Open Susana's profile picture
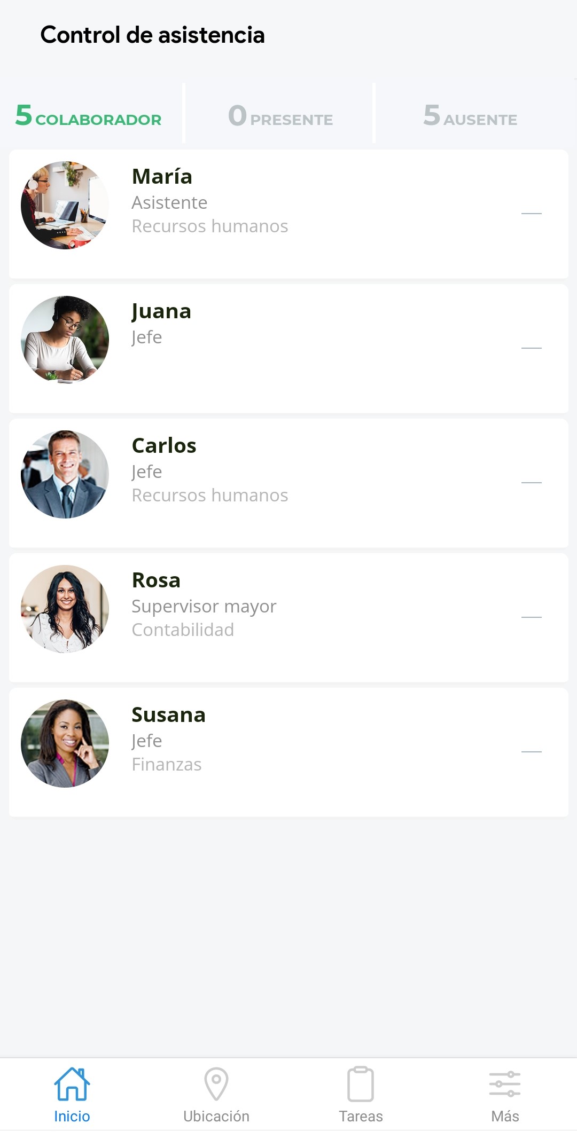The width and height of the screenshot is (577, 1139). click(x=65, y=744)
